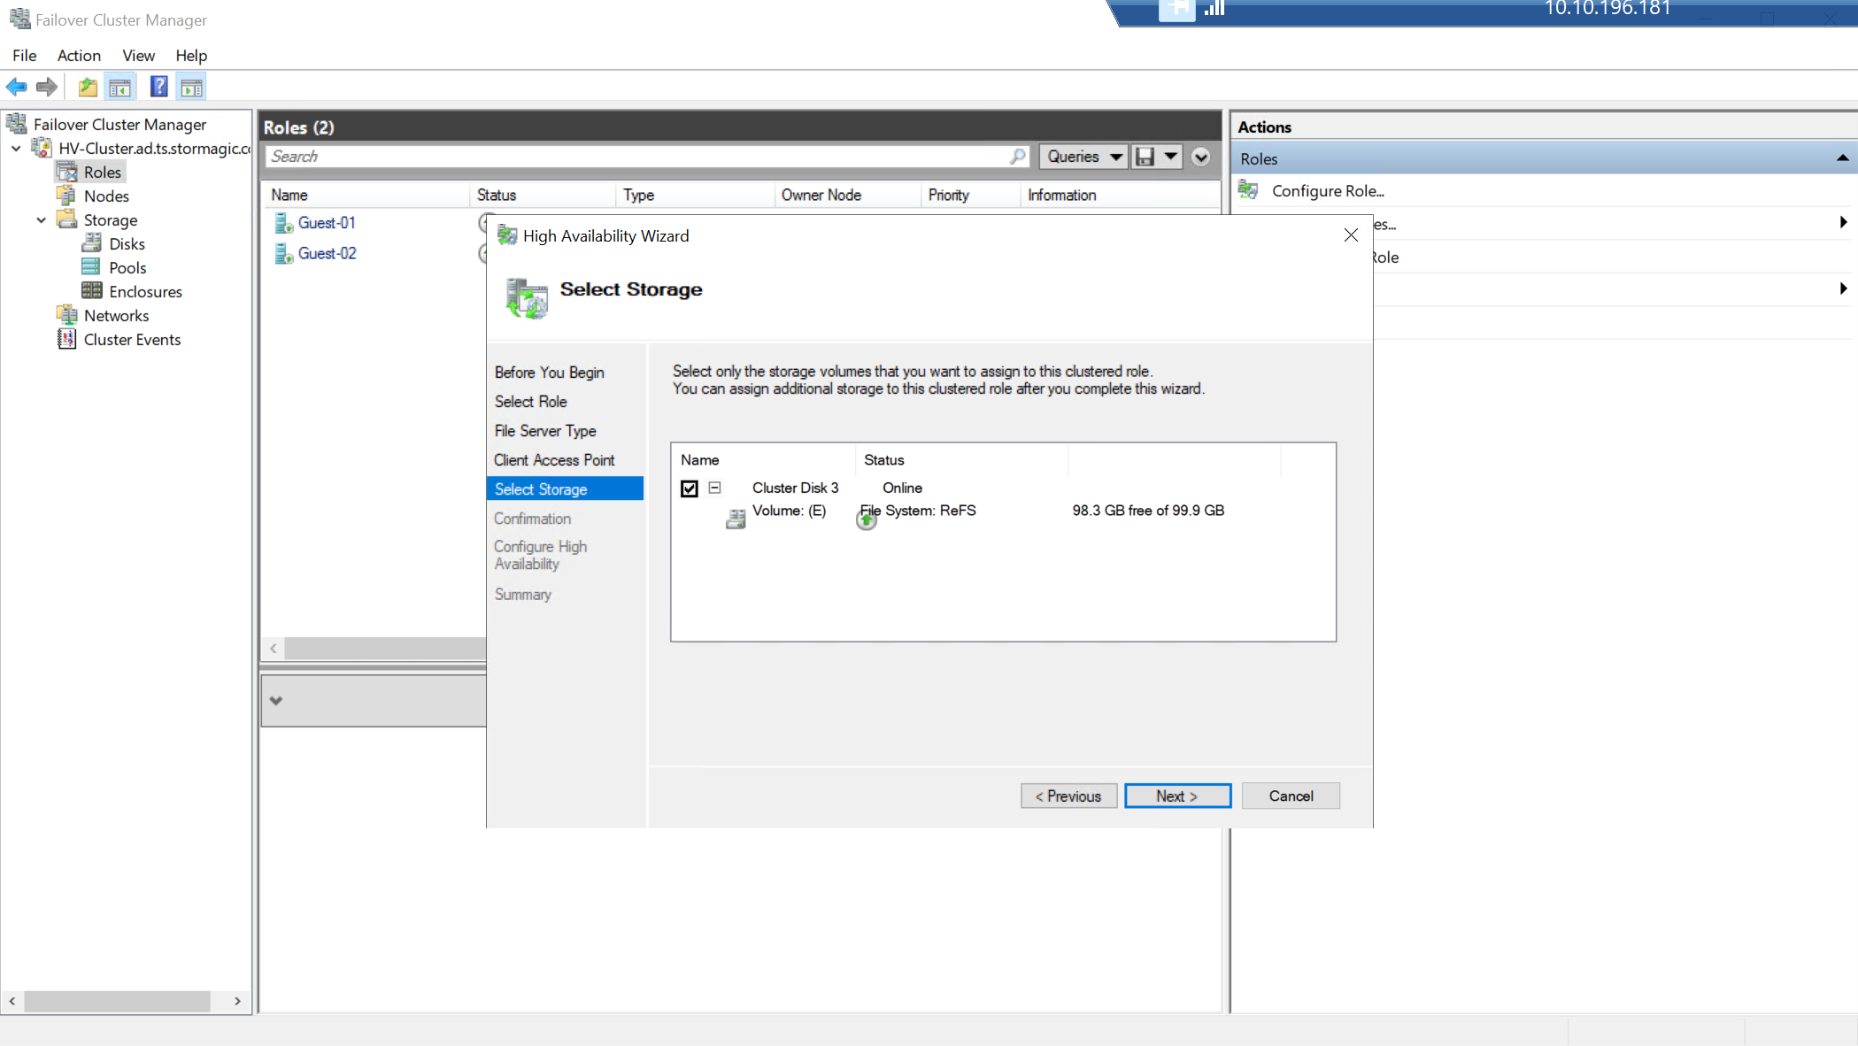The height and width of the screenshot is (1046, 1858).
Task: Click the Pools tree icon
Action: click(91, 267)
